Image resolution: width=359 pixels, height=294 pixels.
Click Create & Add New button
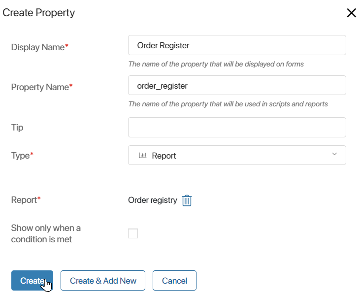point(103,281)
